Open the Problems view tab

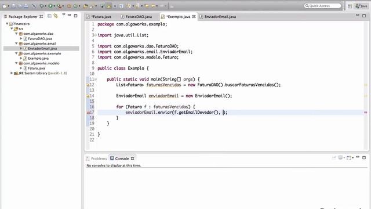coord(97,158)
